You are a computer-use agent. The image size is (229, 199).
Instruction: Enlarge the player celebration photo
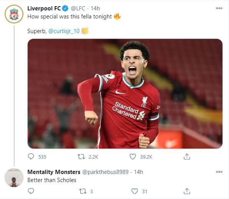pos(125,94)
